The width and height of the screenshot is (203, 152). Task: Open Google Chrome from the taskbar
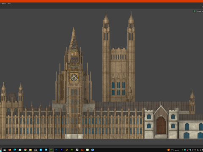[25, 150]
